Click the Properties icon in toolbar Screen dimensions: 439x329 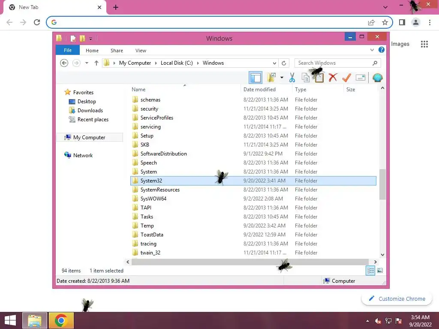pyautogui.click(x=360, y=78)
